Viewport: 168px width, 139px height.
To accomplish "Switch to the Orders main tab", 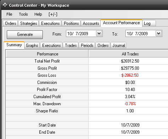I will tap(11, 23).
